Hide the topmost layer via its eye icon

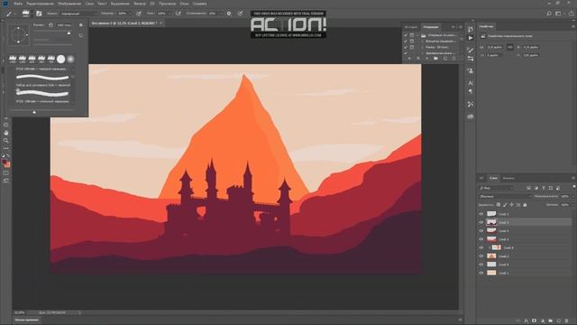481,214
